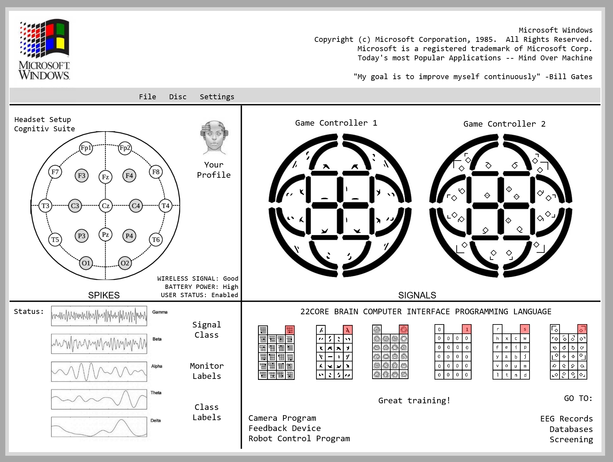This screenshot has width=613, height=462.
Task: Select the Cz electrode
Action: tap(106, 206)
